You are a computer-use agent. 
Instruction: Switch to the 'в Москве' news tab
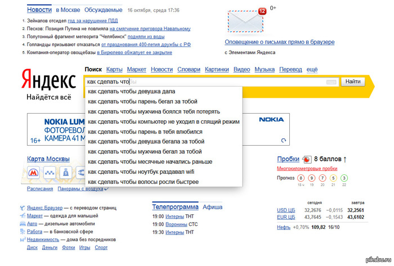click(68, 10)
